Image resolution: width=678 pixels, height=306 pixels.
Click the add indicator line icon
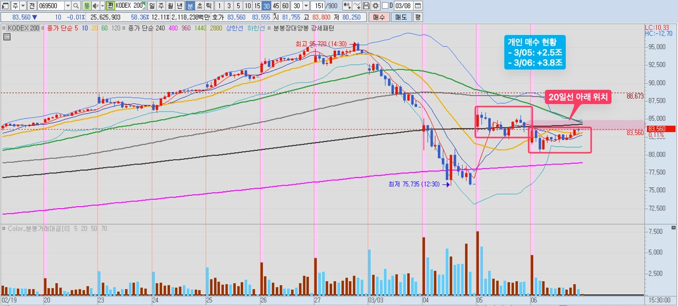point(357,6)
